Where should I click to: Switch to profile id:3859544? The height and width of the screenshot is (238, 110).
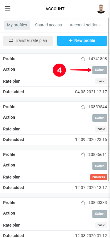(100, 118)
